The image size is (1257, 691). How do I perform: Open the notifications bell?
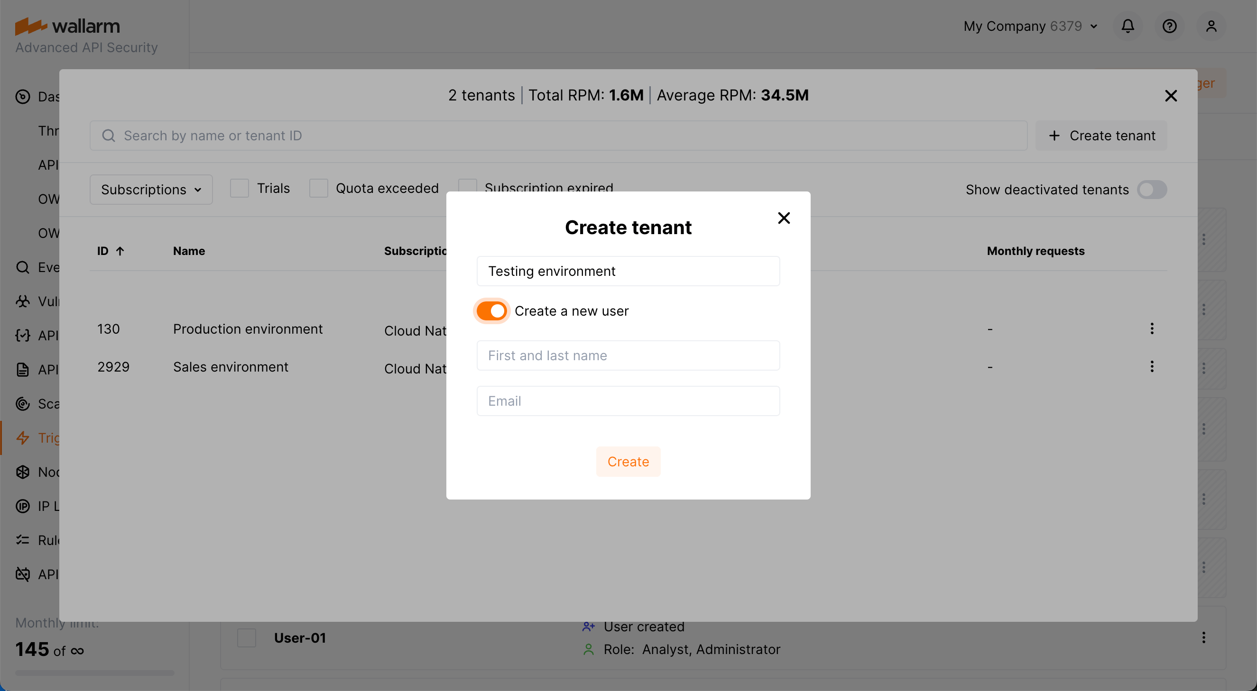pos(1128,26)
